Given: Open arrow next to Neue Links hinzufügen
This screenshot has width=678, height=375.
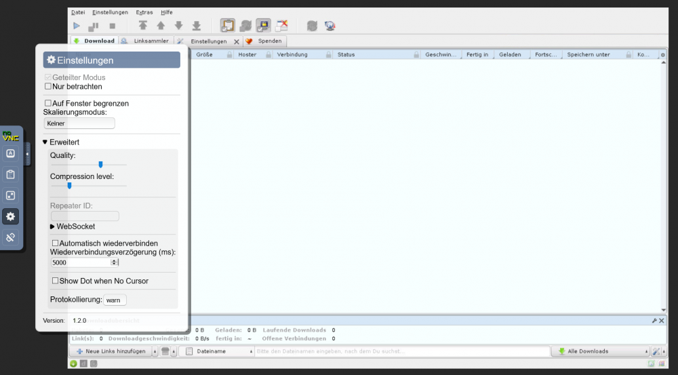Looking at the screenshot, I should click(155, 351).
